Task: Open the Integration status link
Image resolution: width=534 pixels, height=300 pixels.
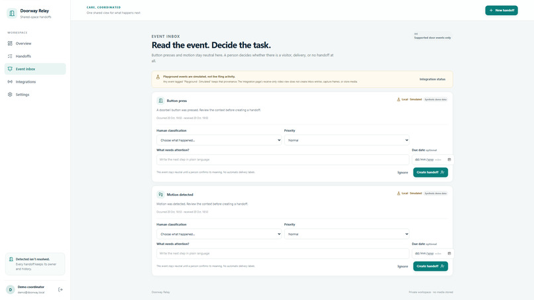Action: coord(432,79)
